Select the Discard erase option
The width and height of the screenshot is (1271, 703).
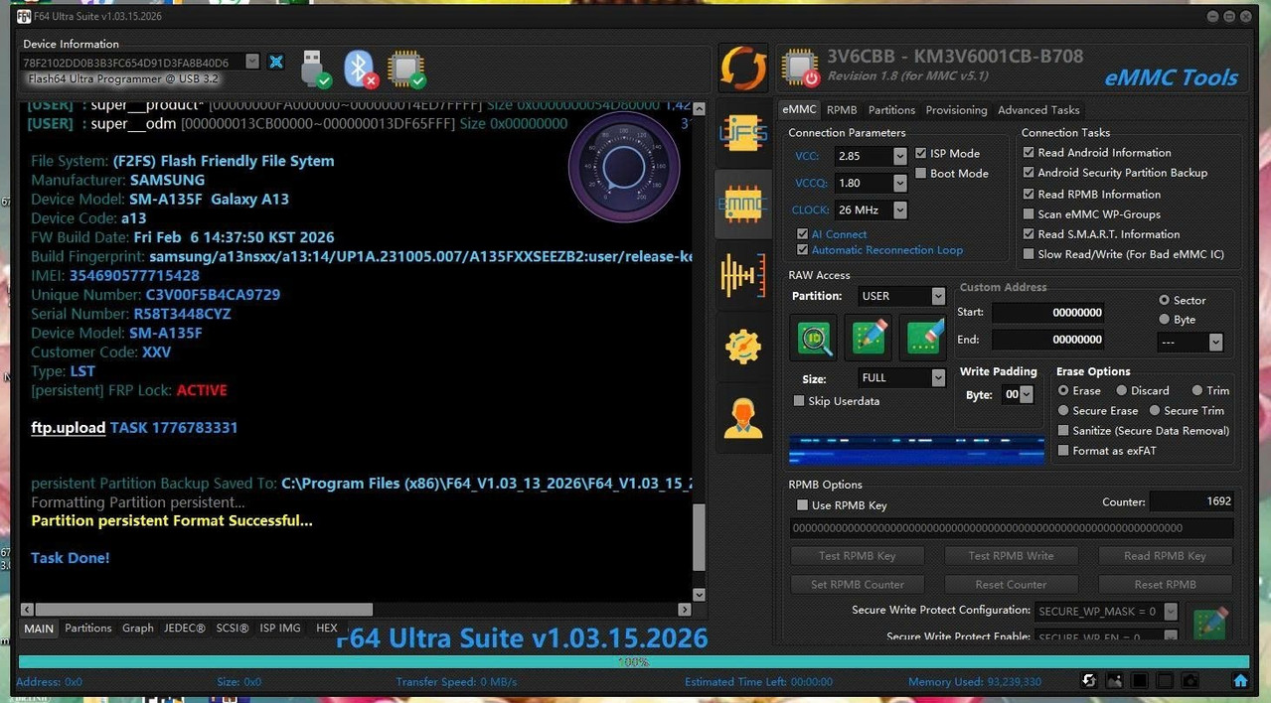(1121, 390)
